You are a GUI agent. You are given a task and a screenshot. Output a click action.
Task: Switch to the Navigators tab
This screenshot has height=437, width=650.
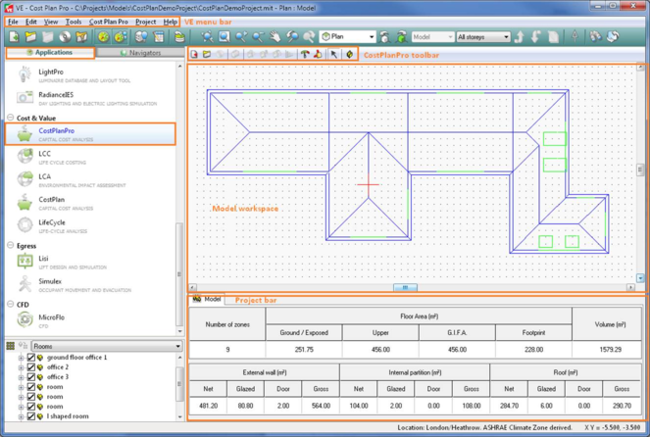click(140, 53)
